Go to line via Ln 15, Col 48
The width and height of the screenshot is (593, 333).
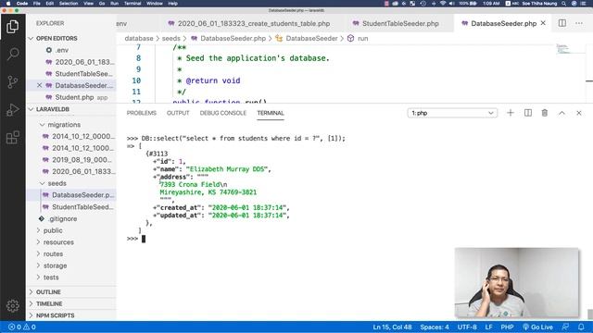pos(392,327)
